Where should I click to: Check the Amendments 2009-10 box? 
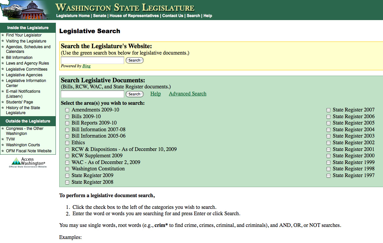click(x=67, y=110)
